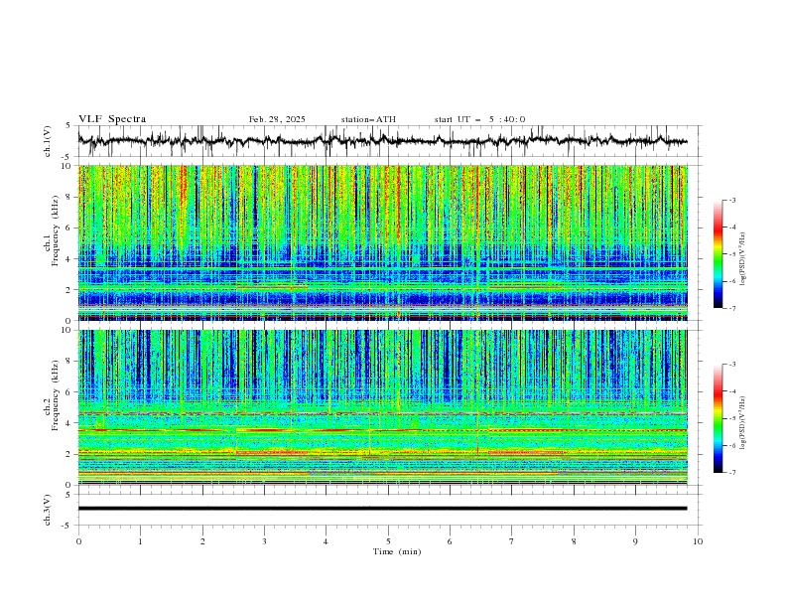Click the "5" voltage tick of ch.1(V) axis
786x608 pixels.
click(x=68, y=126)
